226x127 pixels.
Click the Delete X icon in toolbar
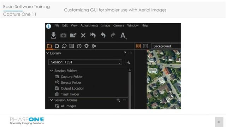(83, 35)
